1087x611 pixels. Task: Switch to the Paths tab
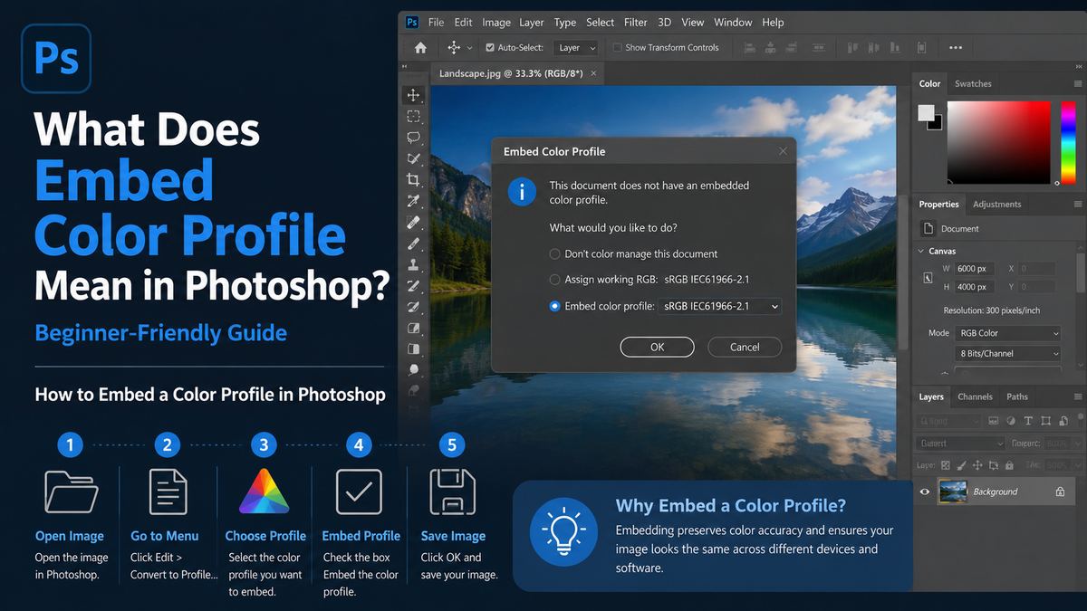tap(1017, 396)
